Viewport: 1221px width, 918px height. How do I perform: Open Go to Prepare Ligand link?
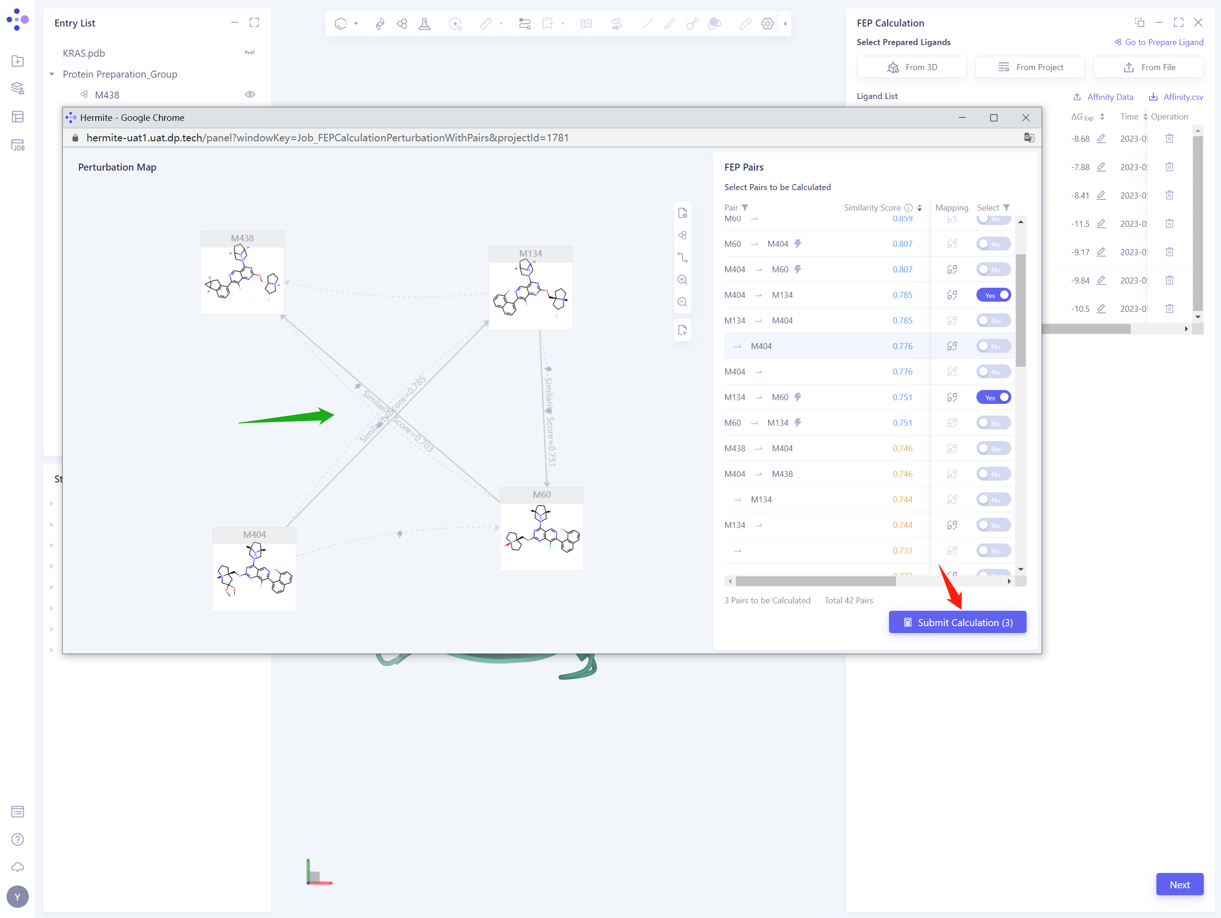tap(1159, 42)
